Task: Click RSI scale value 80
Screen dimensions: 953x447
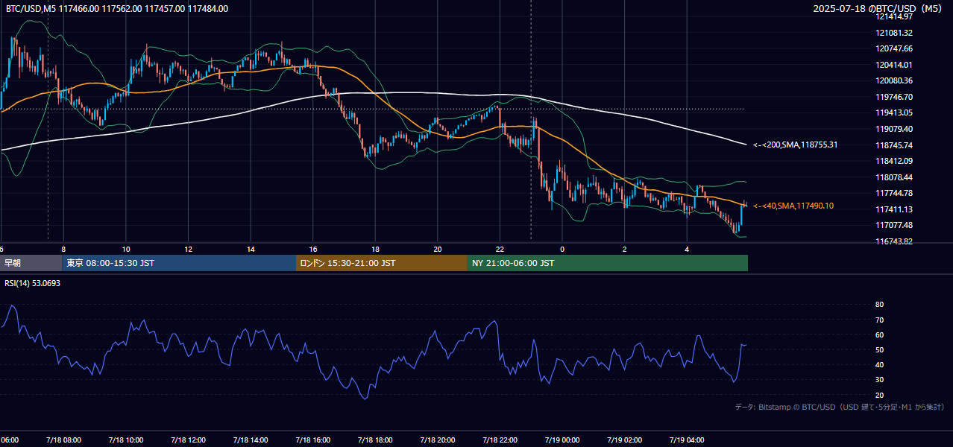Action: pyautogui.click(x=880, y=305)
